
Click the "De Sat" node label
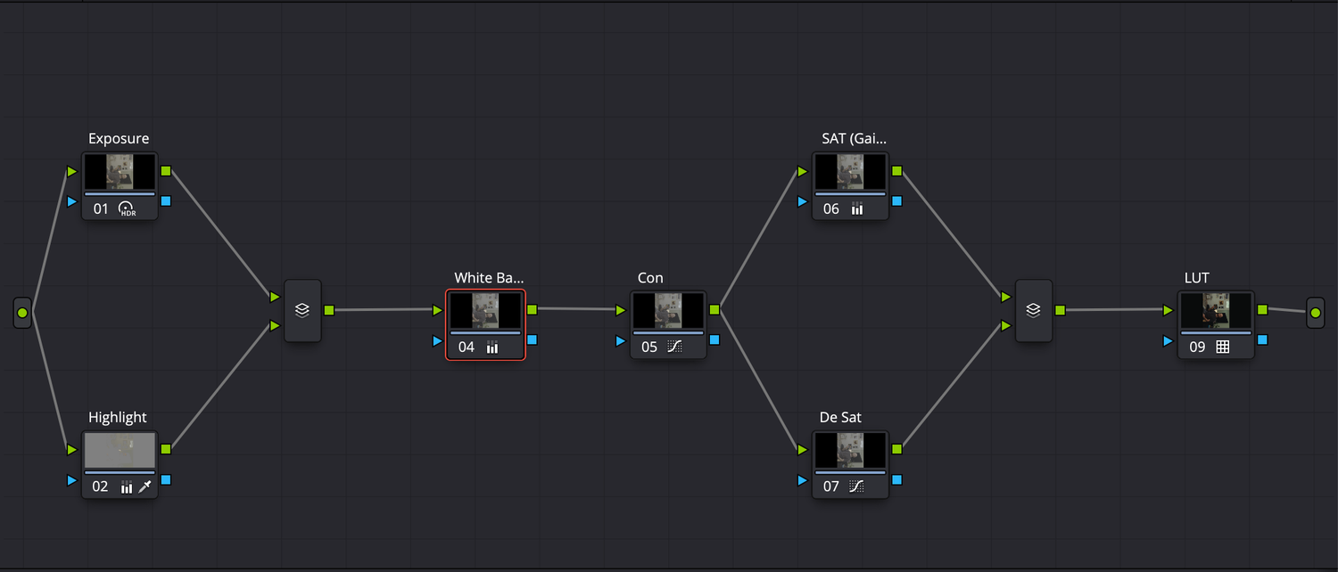[x=840, y=418]
